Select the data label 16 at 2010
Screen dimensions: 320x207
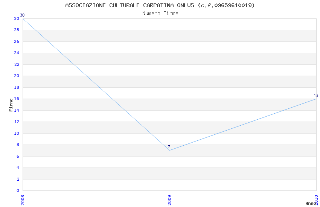pos(316,95)
